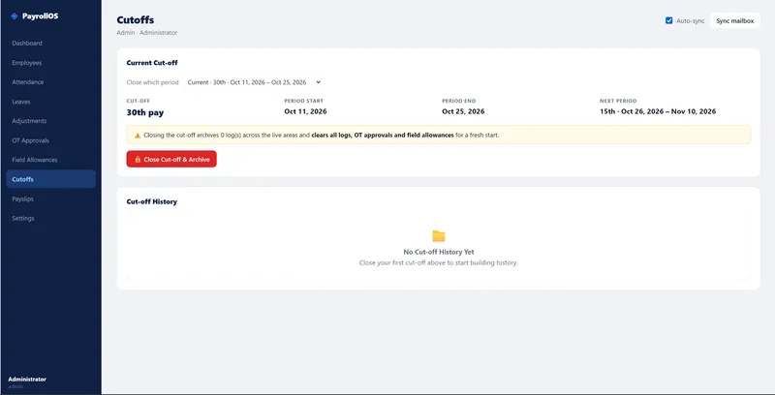Navigate to OT Approvals

[x=50, y=140]
